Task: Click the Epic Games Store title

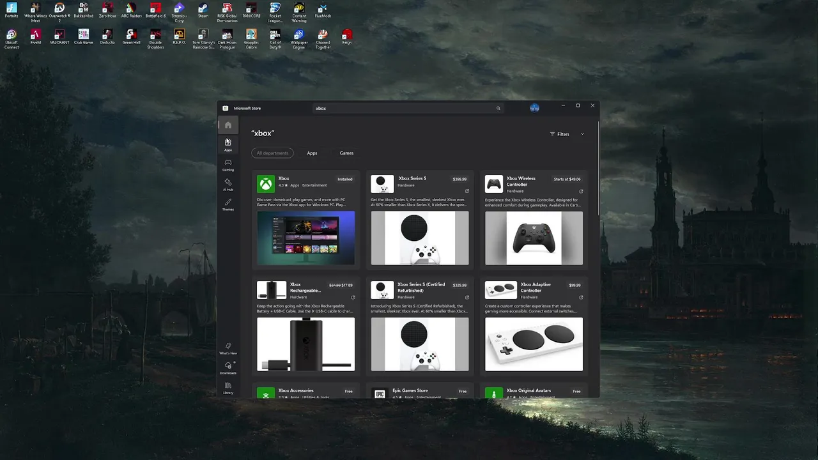Action: (410, 390)
